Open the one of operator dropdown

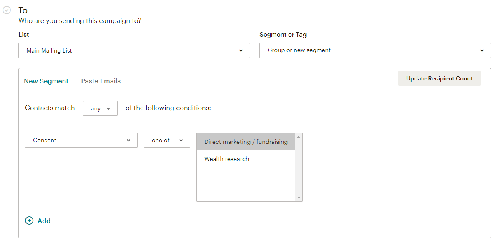click(x=167, y=140)
